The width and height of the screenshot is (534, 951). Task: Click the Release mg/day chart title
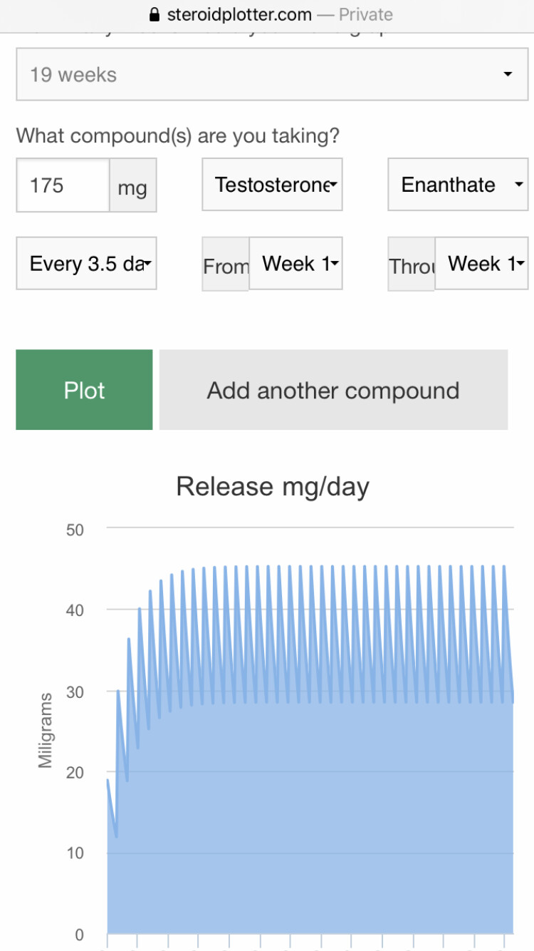pyautogui.click(x=273, y=487)
